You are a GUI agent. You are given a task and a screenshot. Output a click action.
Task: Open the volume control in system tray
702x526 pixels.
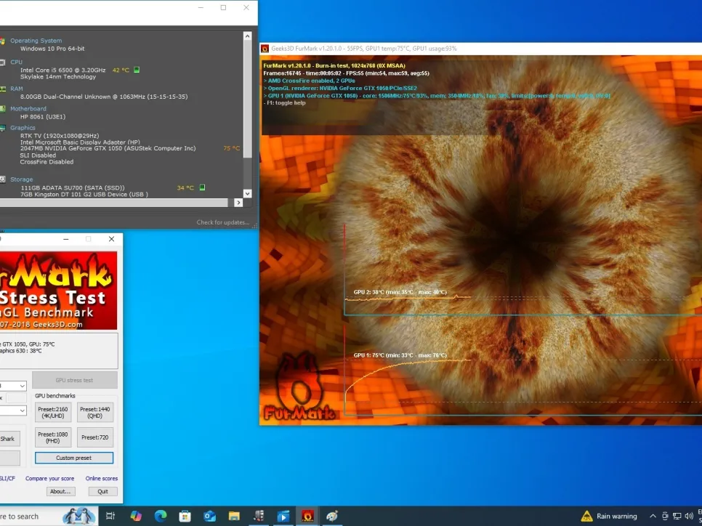(689, 516)
